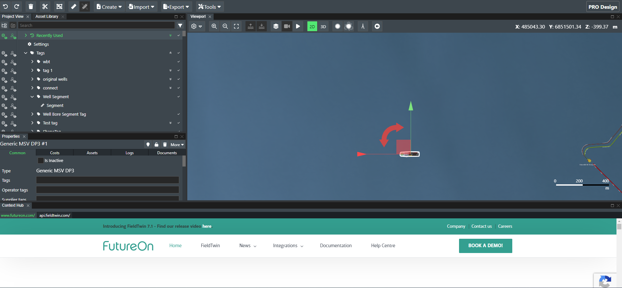The width and height of the screenshot is (622, 288).
Task: Toggle user-visibility icon for Test tag row
Action: coord(13,123)
